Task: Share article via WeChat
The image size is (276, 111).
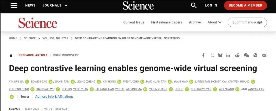Action: (246, 55)
